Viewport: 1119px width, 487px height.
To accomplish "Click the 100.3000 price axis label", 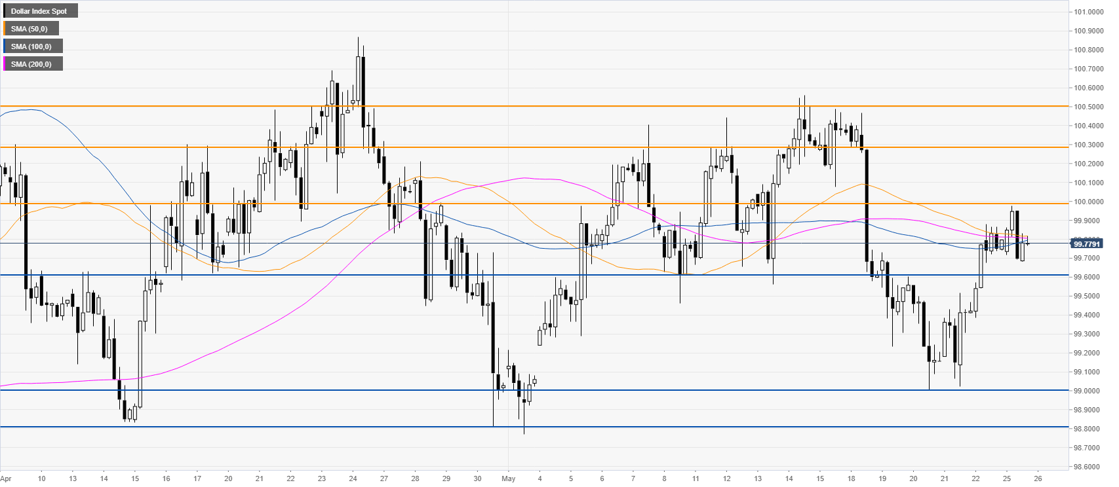I will [x=1088, y=145].
